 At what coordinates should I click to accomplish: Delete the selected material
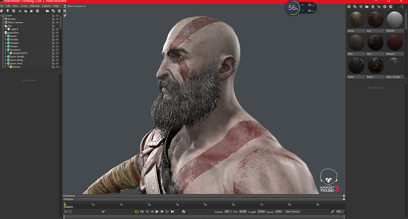373,7
